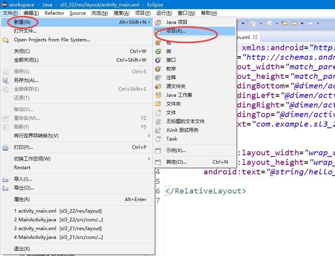Click the Open Projects from File System folder icon
The height and width of the screenshot is (256, 335).
6,40
